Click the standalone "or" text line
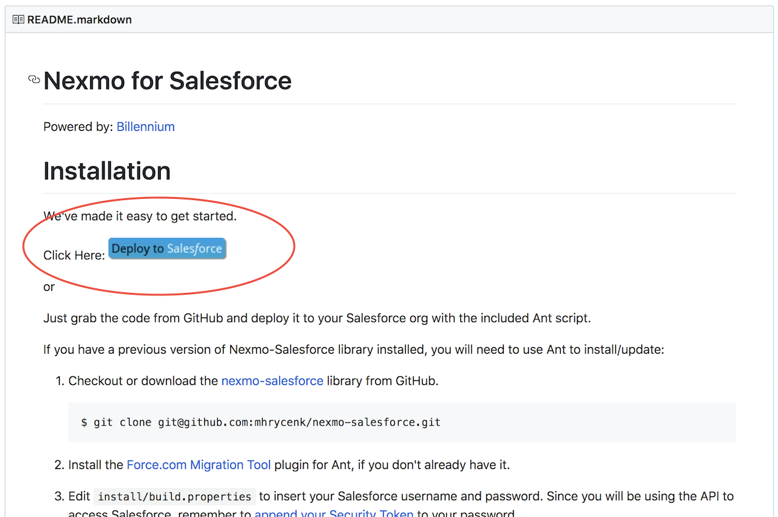 pos(49,287)
